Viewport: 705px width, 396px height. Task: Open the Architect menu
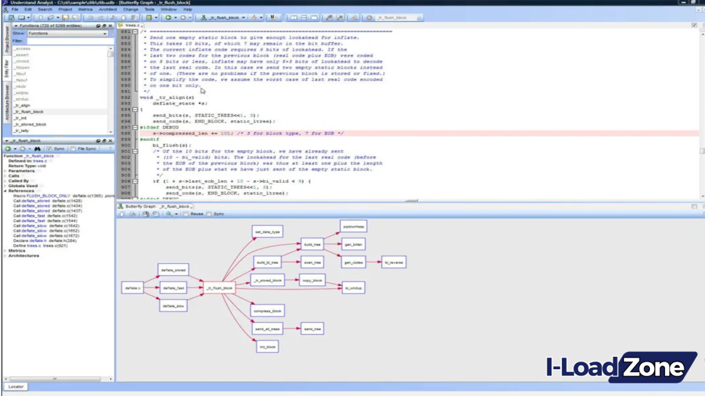pos(107,10)
